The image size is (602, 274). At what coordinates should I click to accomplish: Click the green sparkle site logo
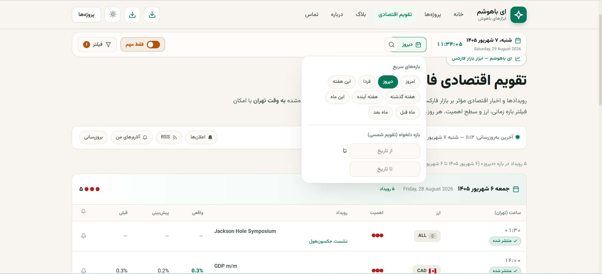point(518,15)
